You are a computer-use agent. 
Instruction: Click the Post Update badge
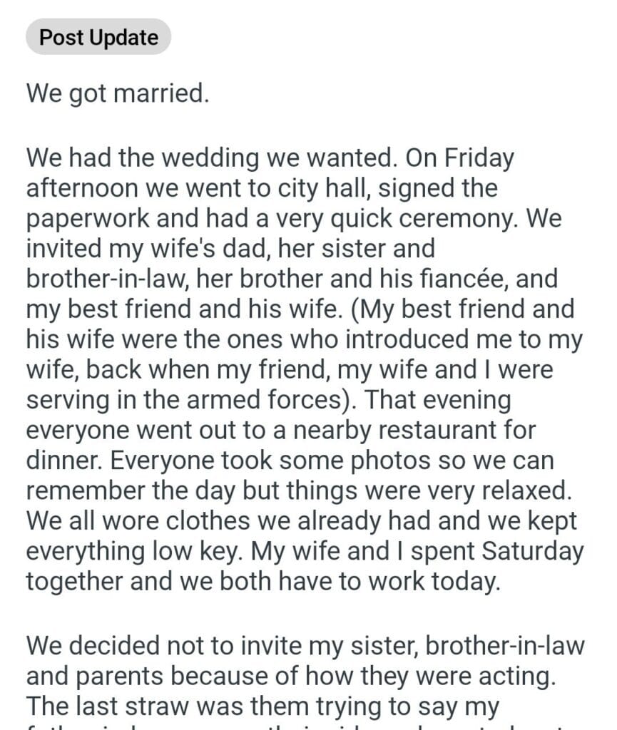pyautogui.click(x=98, y=37)
